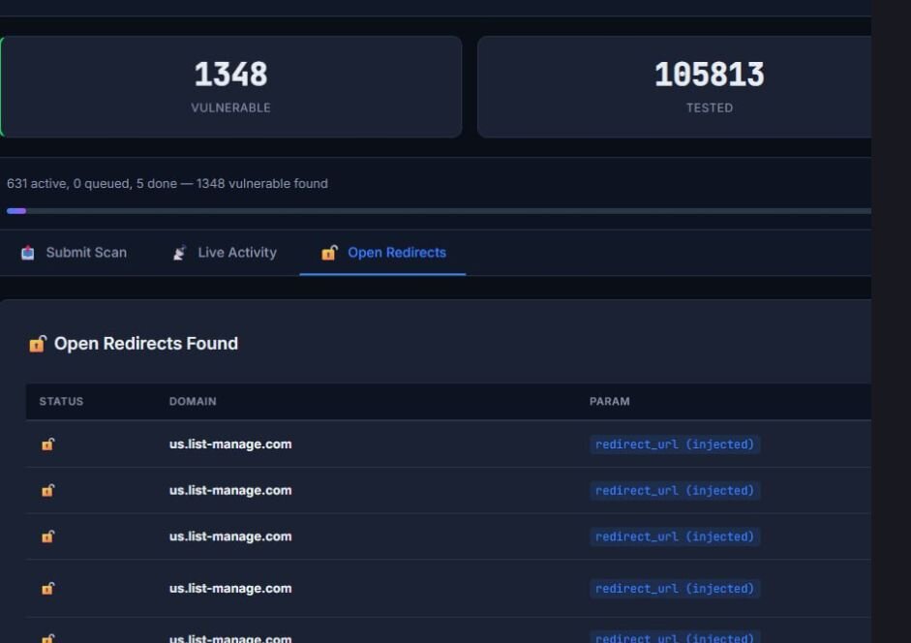Image resolution: width=911 pixels, height=643 pixels.
Task: Click the padlock status icon in fourth row
Action: [47, 589]
